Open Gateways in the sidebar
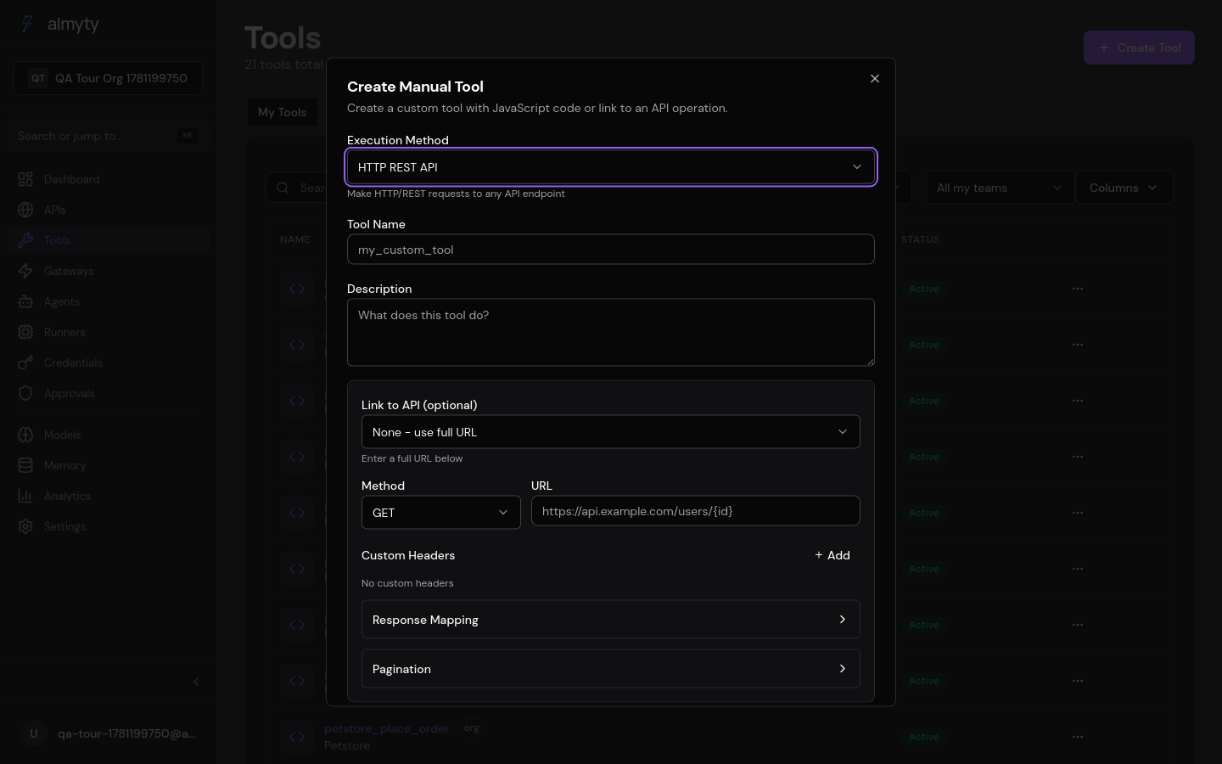Image resolution: width=1222 pixels, height=764 pixels. tap(108, 271)
